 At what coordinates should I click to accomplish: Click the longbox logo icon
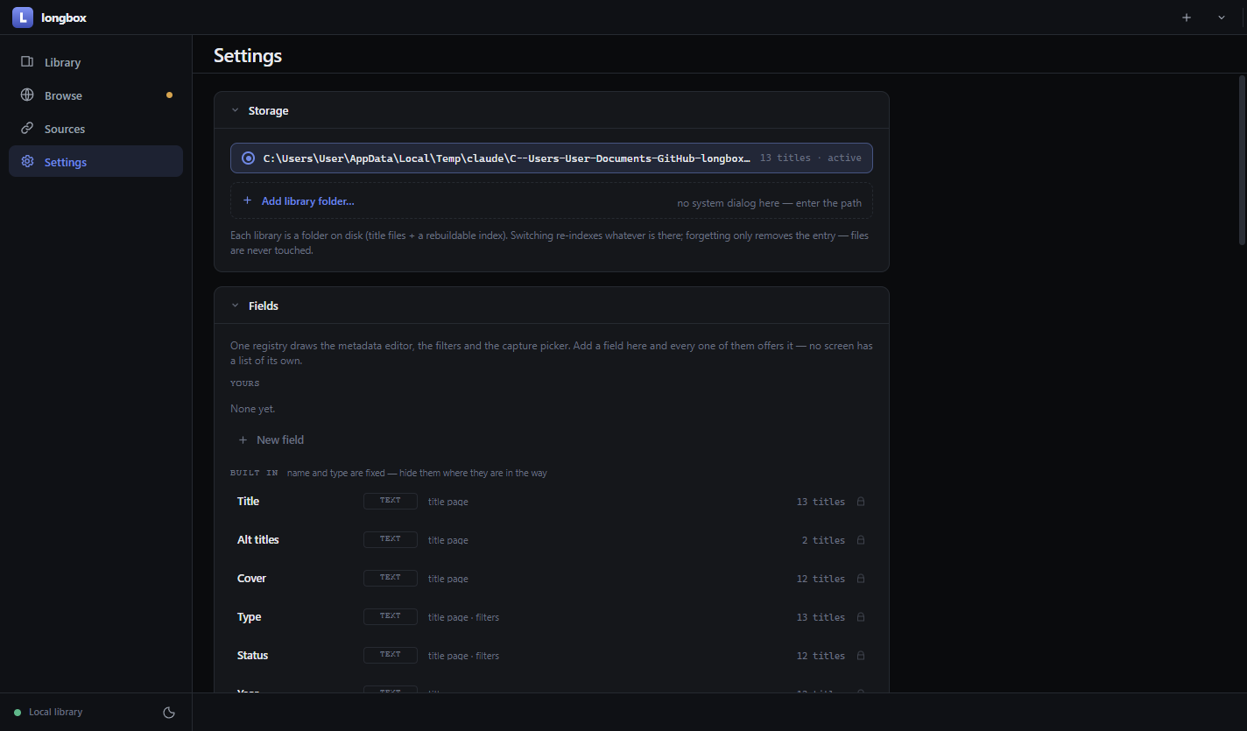pyautogui.click(x=23, y=18)
